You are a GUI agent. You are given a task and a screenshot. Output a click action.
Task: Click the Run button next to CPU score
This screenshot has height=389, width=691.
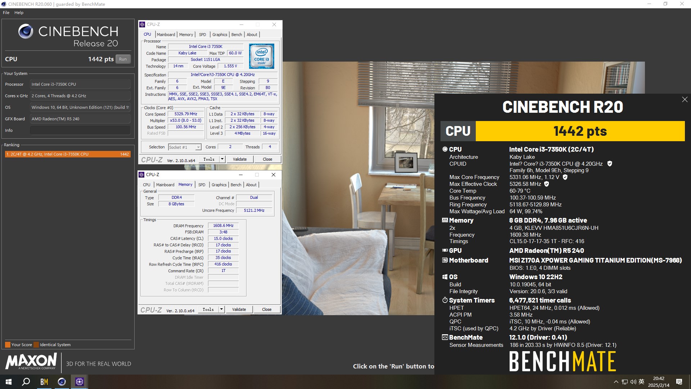(123, 59)
